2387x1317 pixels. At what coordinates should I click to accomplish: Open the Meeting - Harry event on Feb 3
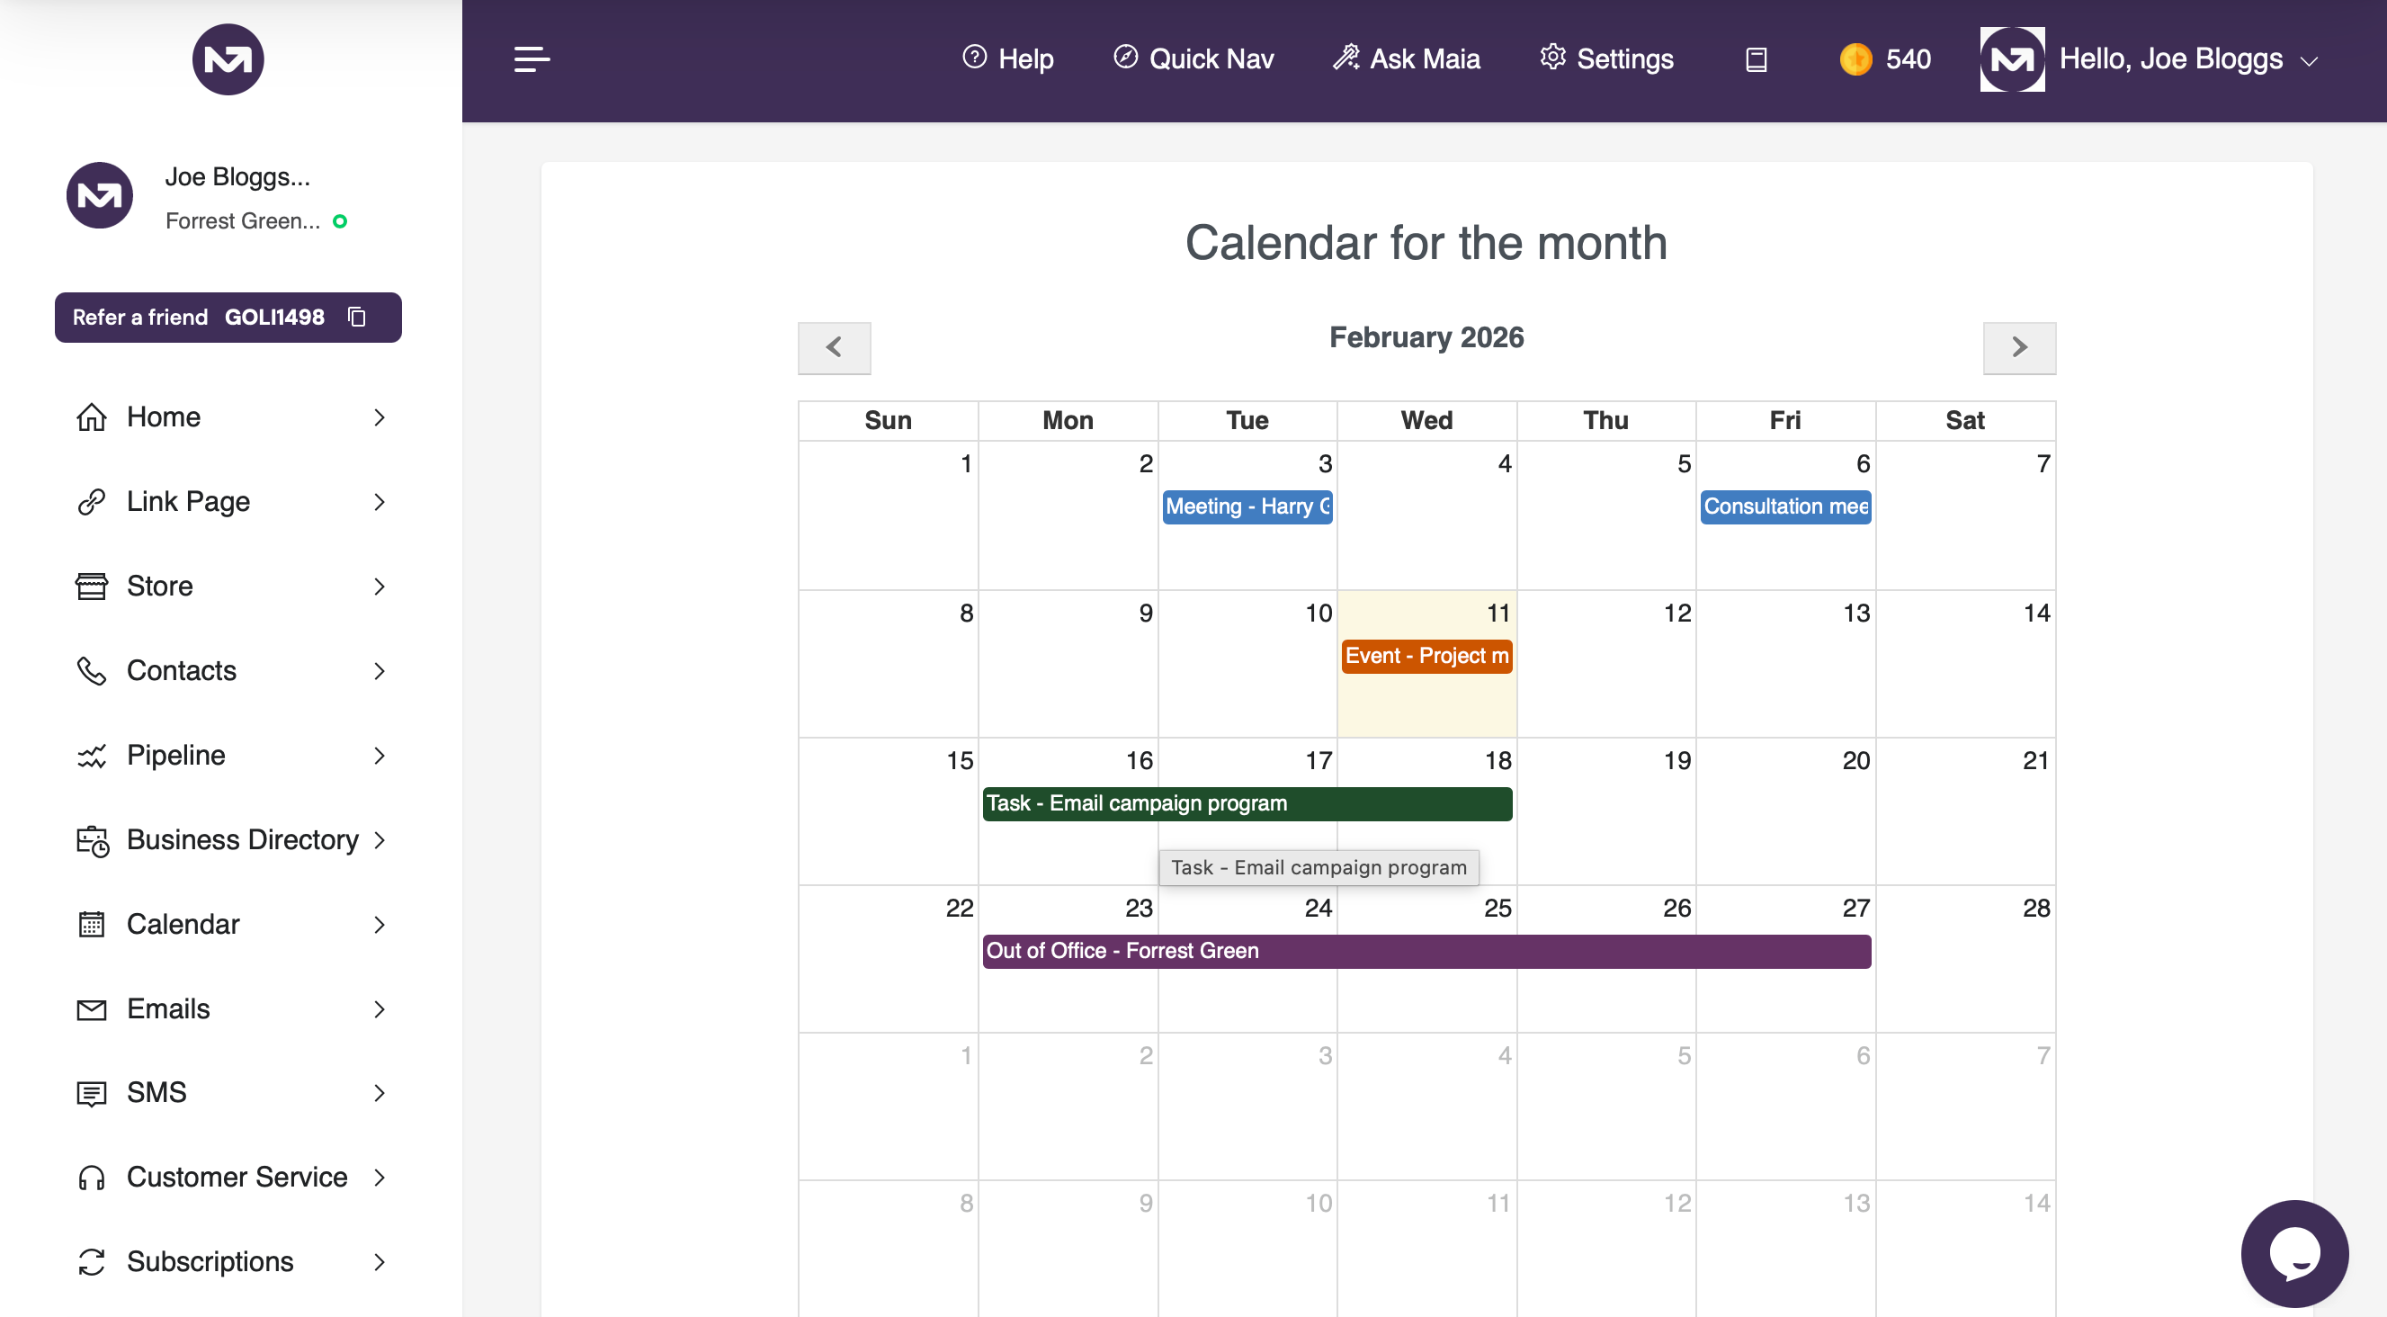pyautogui.click(x=1247, y=507)
